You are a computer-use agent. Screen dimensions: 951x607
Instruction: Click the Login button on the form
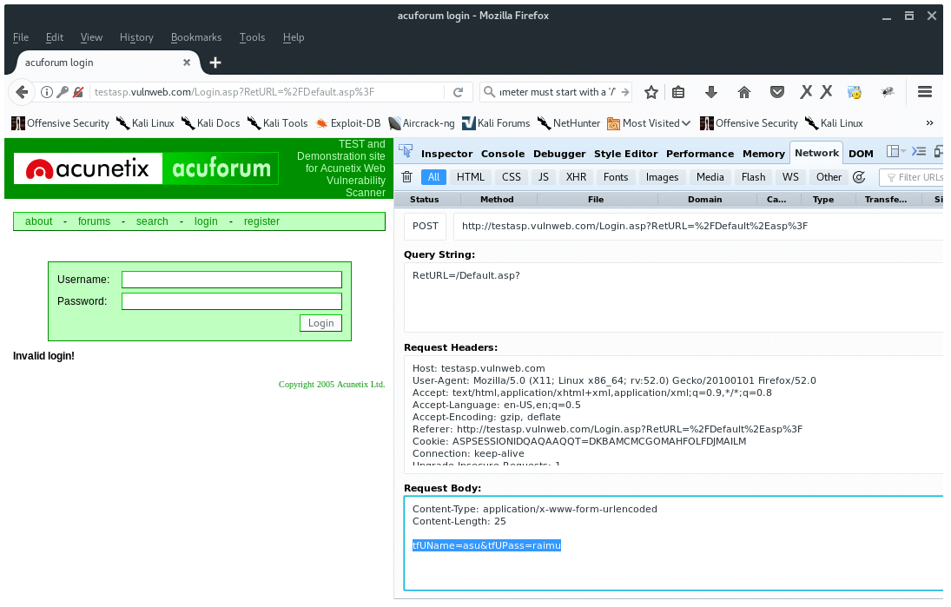click(x=320, y=323)
